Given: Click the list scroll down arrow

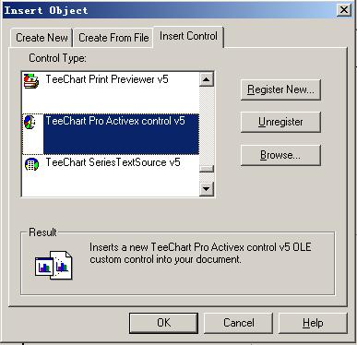Looking at the screenshot, I should pos(207,188).
